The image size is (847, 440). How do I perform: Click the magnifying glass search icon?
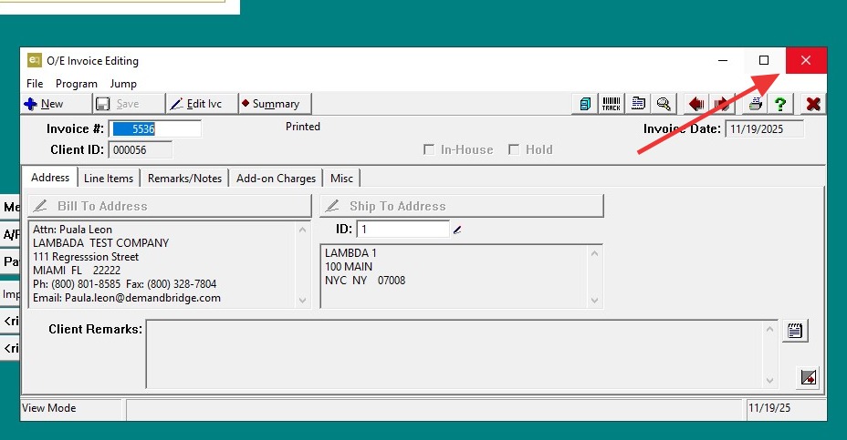coord(664,104)
